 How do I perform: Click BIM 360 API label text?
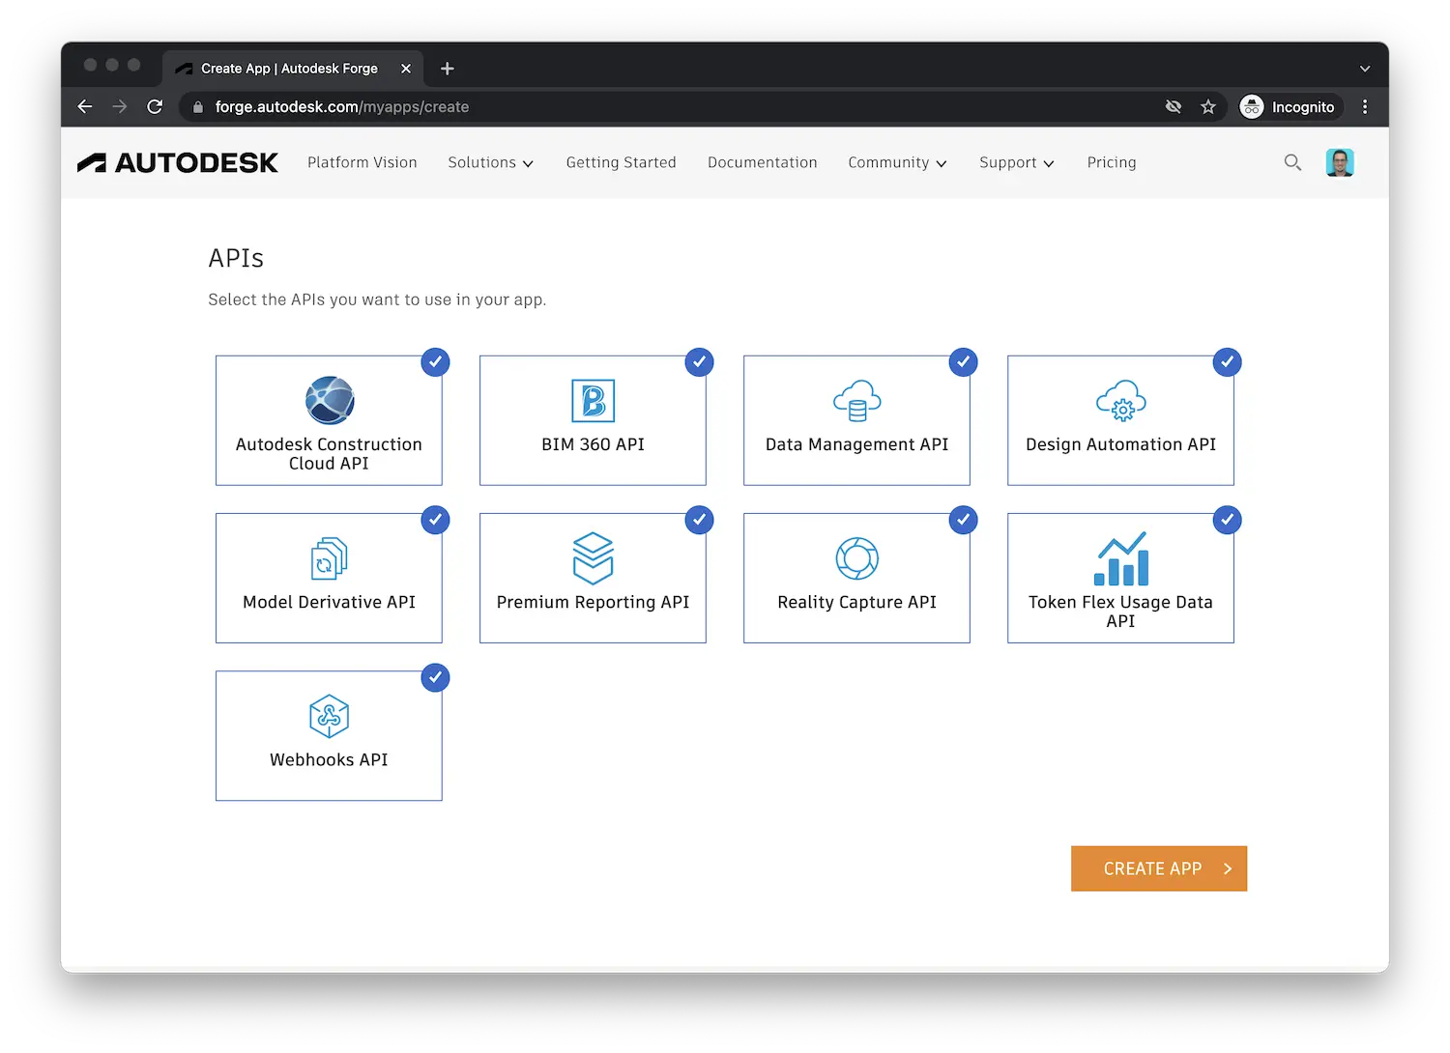(593, 444)
